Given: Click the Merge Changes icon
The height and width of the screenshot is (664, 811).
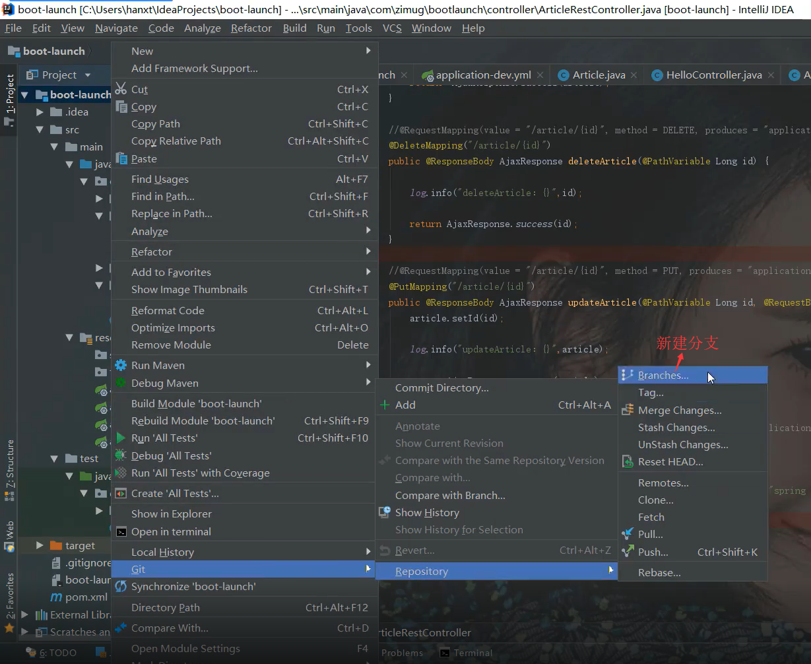Looking at the screenshot, I should click(628, 410).
